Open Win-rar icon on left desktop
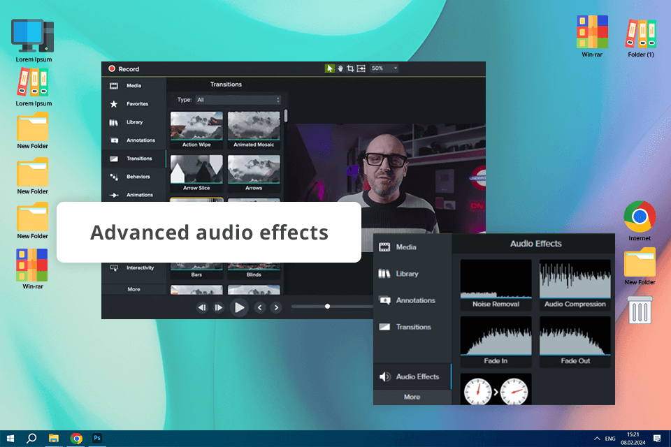 [x=33, y=269]
